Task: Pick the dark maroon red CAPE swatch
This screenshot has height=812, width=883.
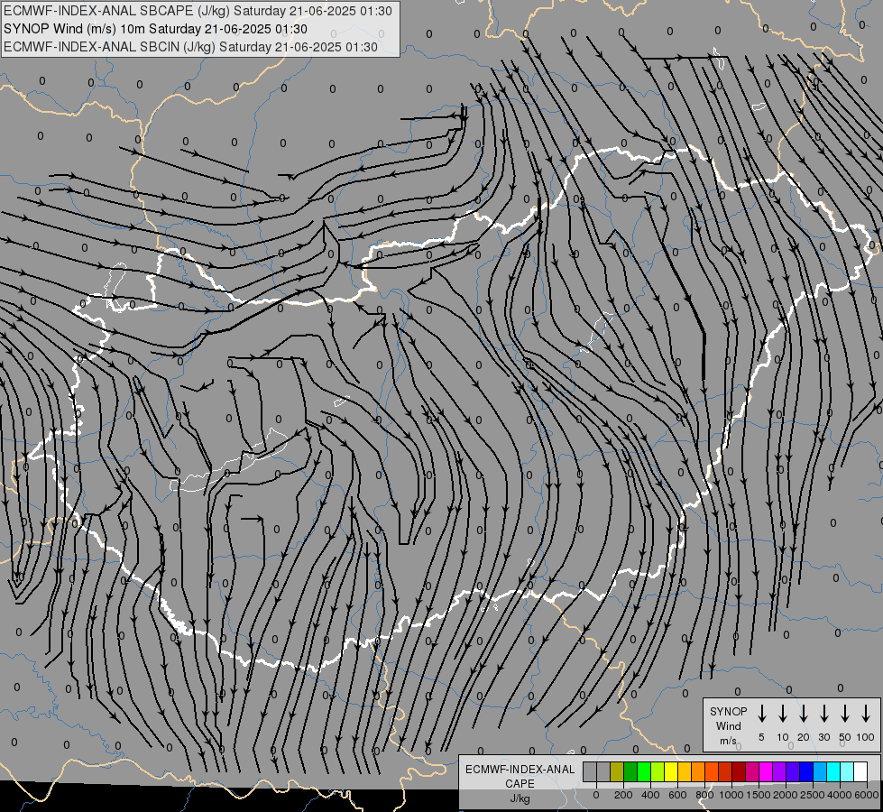Action: pyautogui.click(x=739, y=771)
